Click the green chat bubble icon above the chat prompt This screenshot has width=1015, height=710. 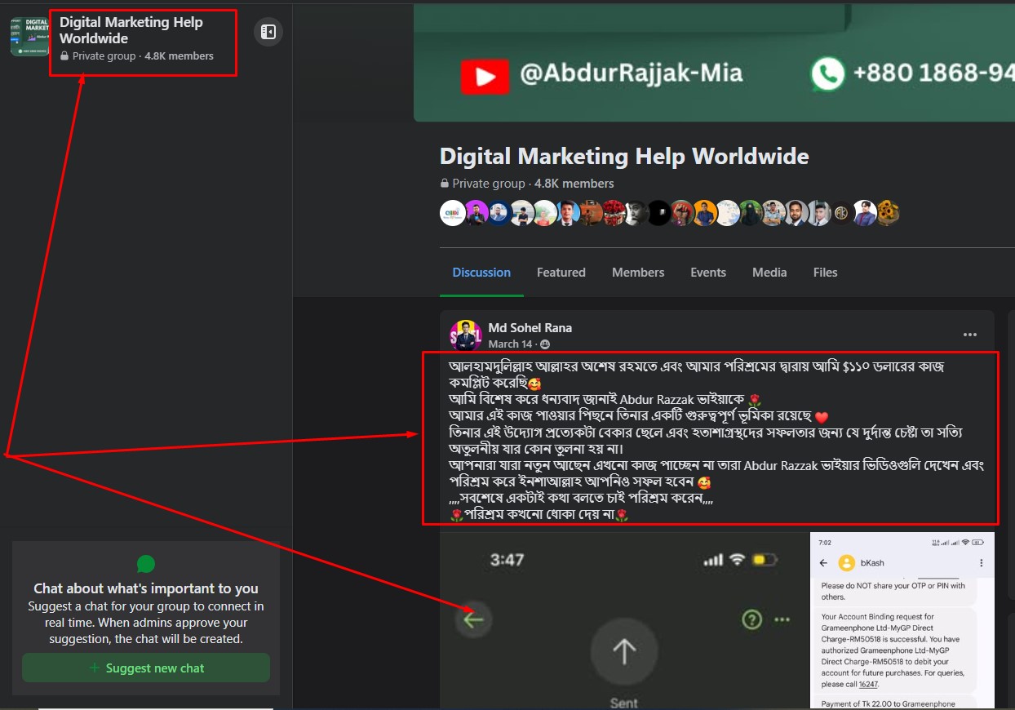[146, 564]
